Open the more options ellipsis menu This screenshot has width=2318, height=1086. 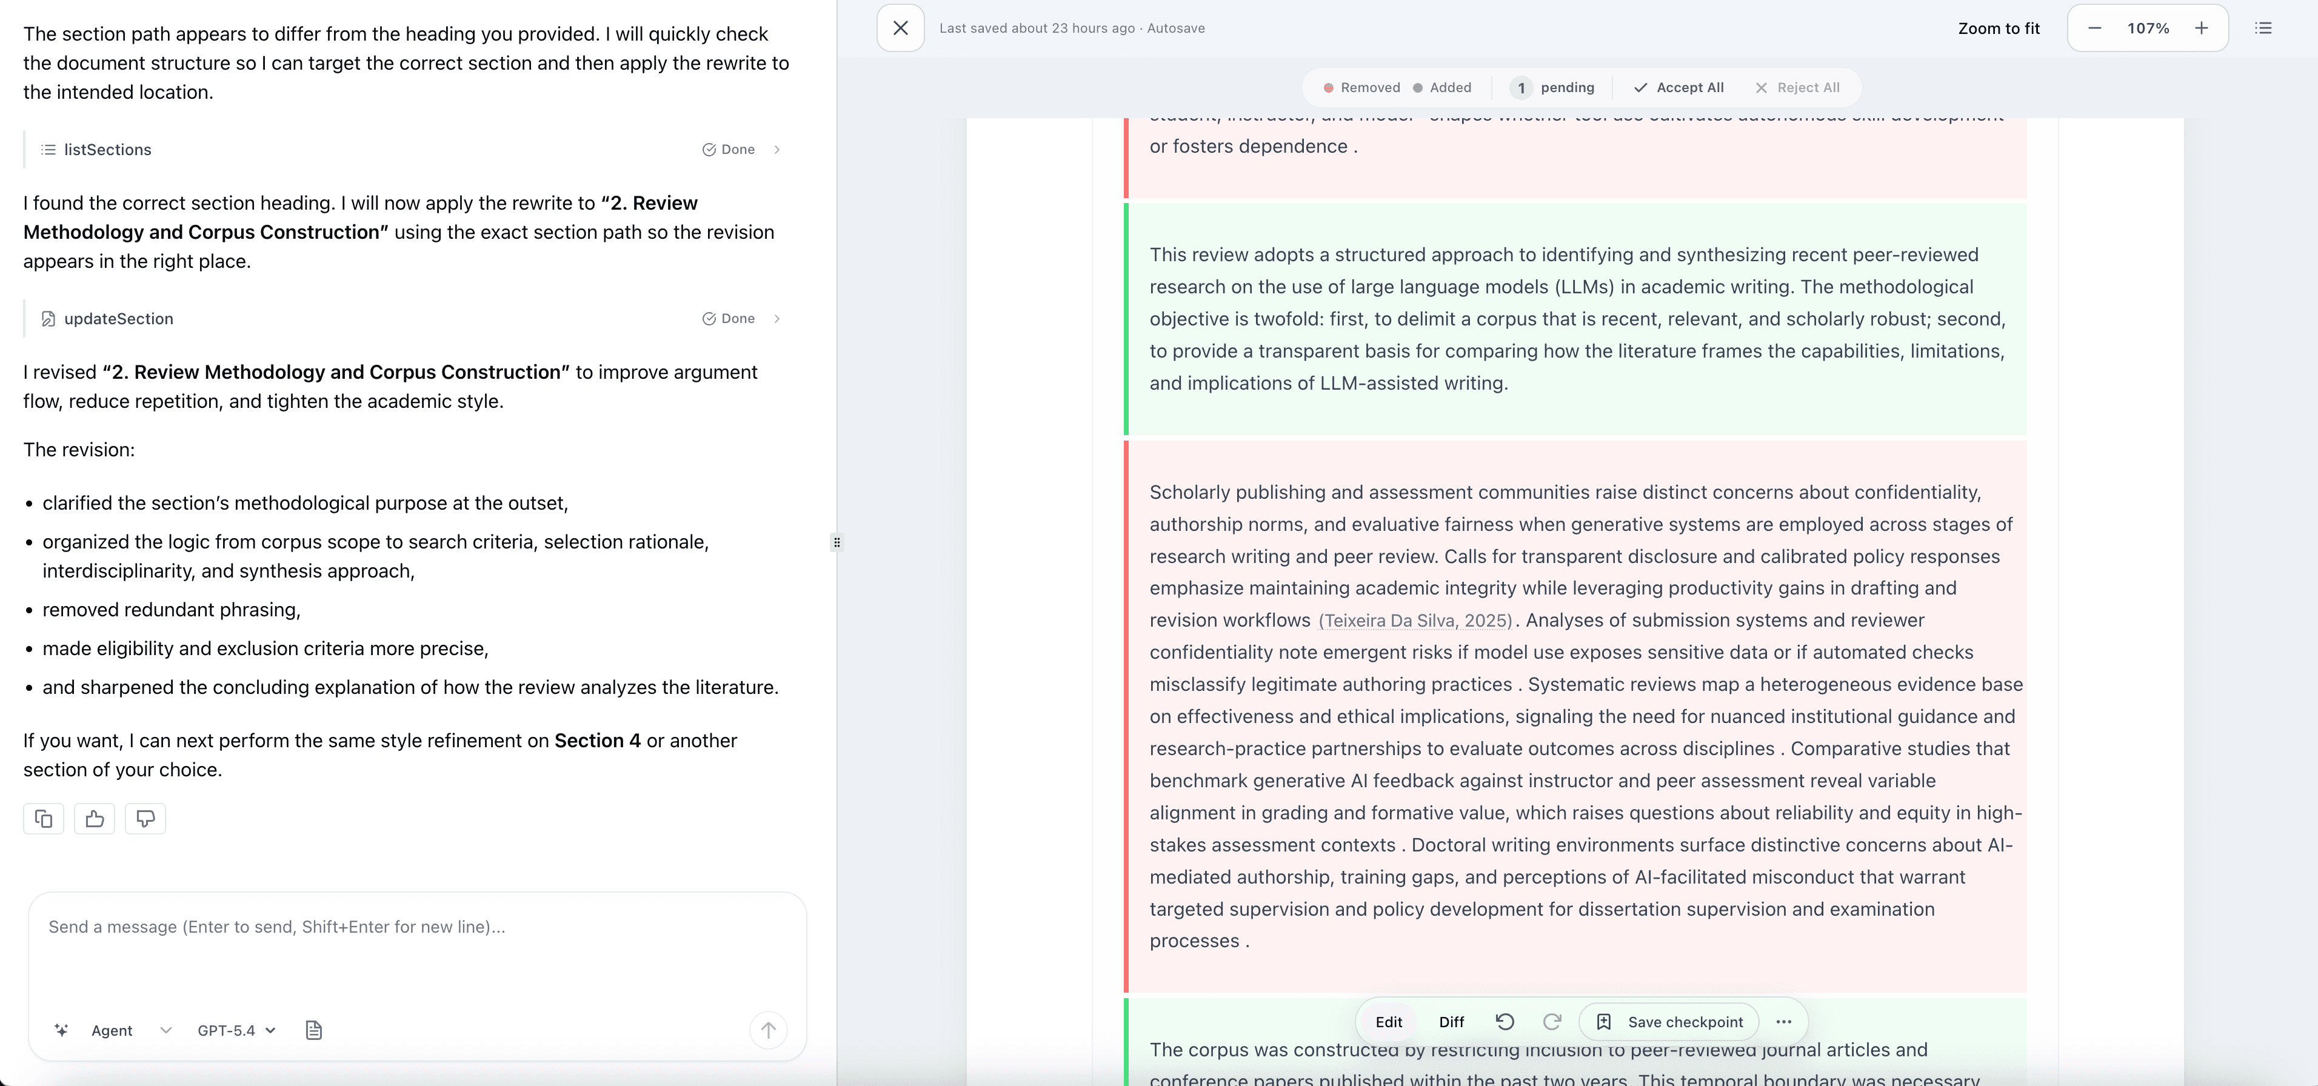pyautogui.click(x=1783, y=1022)
